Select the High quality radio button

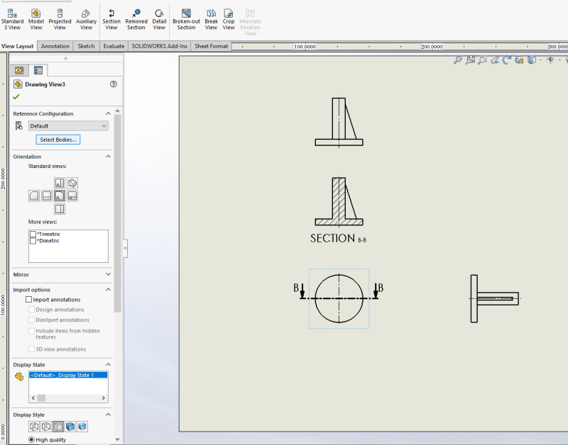click(x=31, y=439)
